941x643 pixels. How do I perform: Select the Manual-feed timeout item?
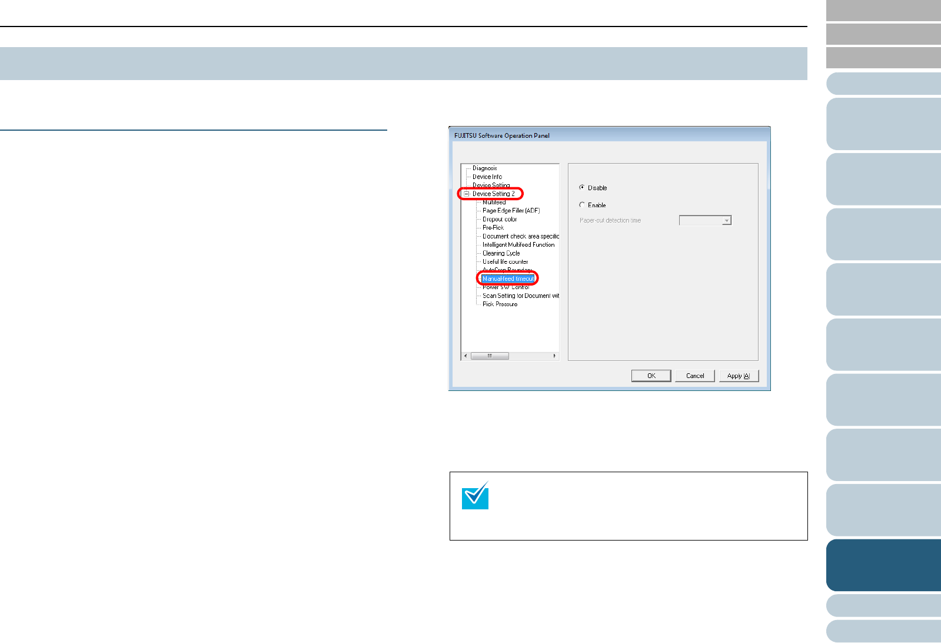click(508, 279)
